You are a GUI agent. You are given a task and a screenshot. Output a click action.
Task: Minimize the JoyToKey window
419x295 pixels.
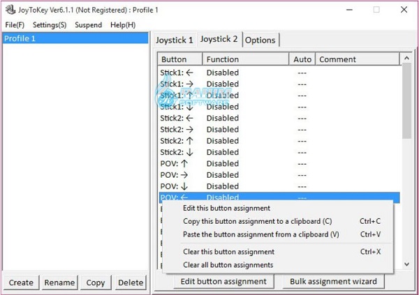(x=350, y=10)
